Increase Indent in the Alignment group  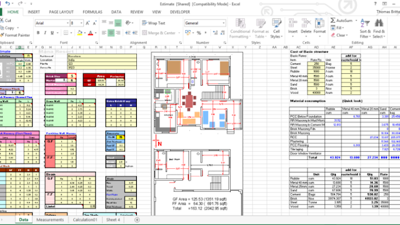pos(135,32)
